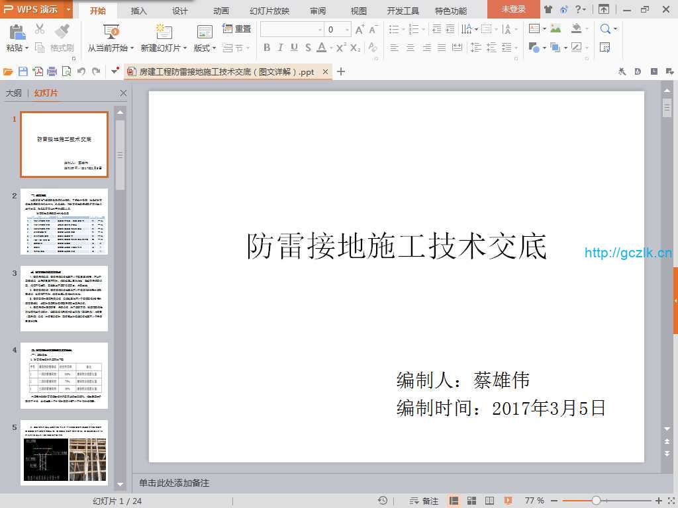Click the Bold formatting icon
678x508 pixels.
(x=267, y=48)
